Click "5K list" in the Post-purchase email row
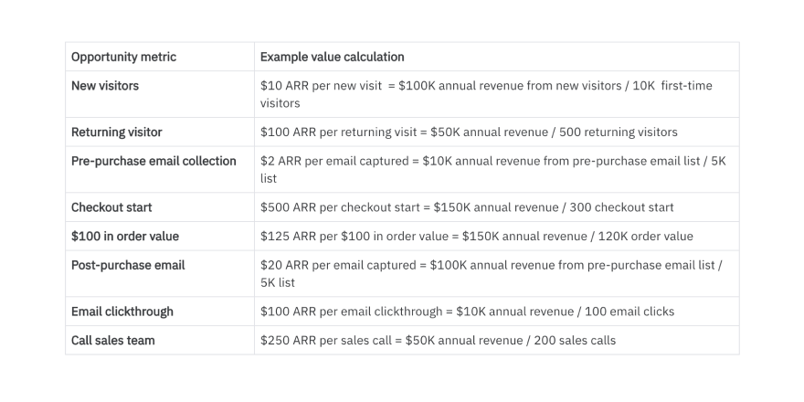Screen dimensions: 804x402 click(x=281, y=283)
